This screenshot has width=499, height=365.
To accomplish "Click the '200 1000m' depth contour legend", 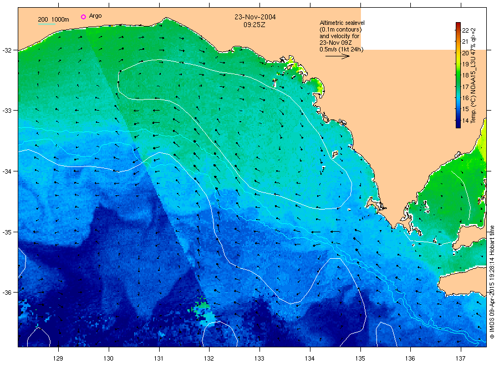I will (x=53, y=19).
